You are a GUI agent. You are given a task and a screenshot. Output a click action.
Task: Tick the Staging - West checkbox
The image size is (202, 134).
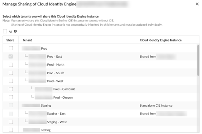tap(11, 122)
